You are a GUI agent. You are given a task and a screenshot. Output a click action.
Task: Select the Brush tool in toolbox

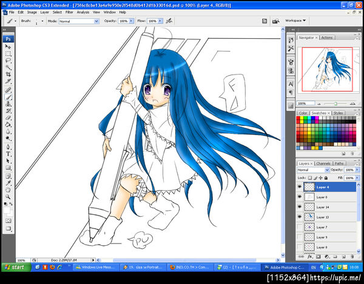[x=8, y=97]
